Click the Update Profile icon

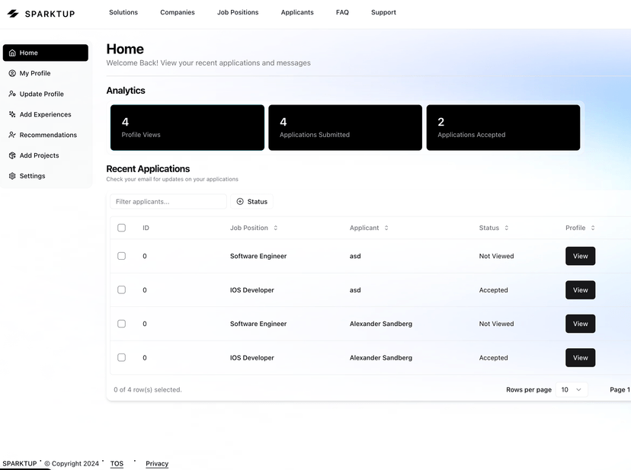pyautogui.click(x=12, y=94)
